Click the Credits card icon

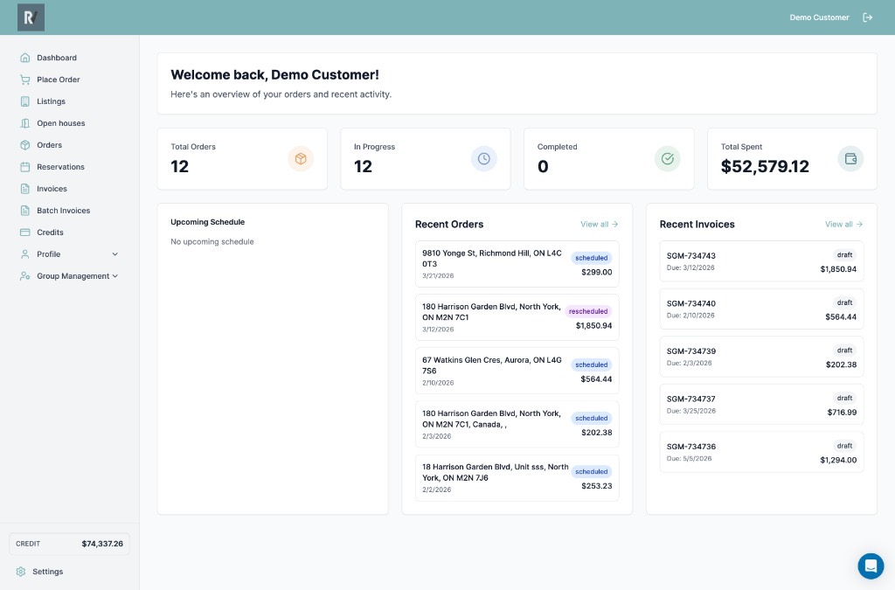pyautogui.click(x=25, y=233)
